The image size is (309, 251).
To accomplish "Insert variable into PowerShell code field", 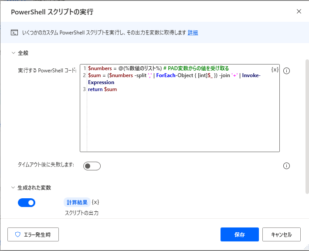I will [275, 70].
